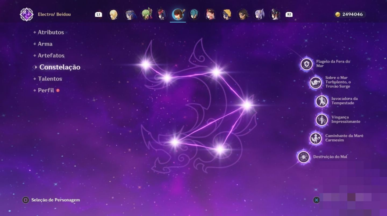Select the highlighted Beidou avatar

[x=178, y=14]
